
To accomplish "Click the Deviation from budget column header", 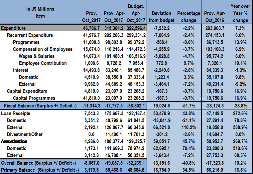I will [161, 17].
